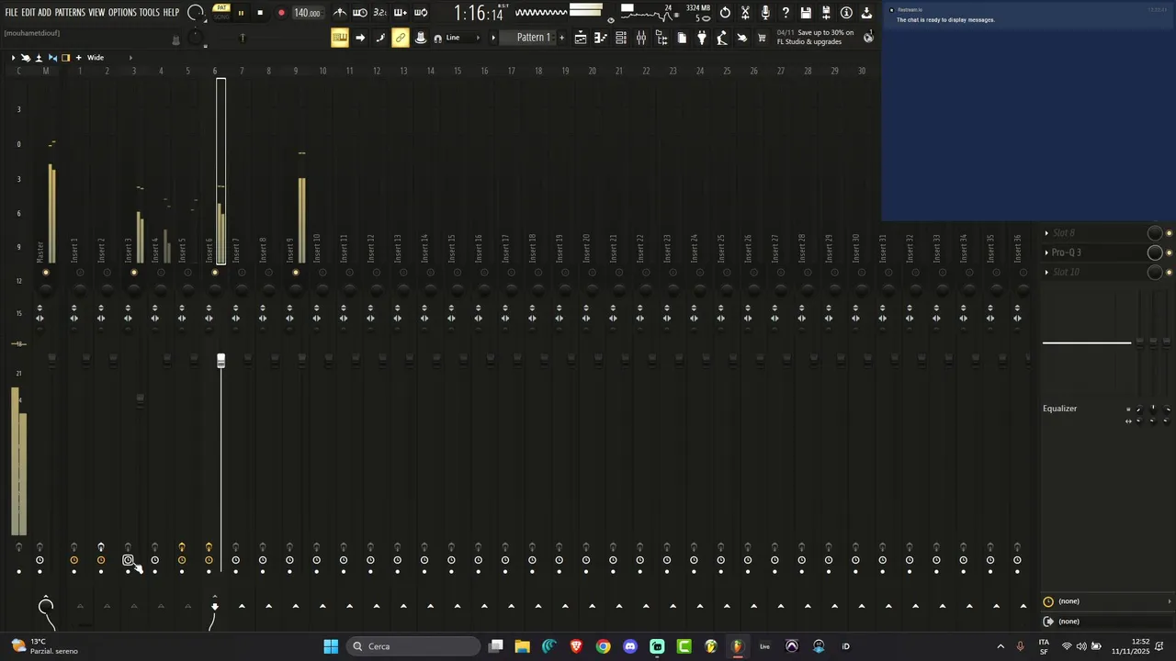The image size is (1176, 661).
Task: Open the Channel rack icon
Action: [621, 38]
